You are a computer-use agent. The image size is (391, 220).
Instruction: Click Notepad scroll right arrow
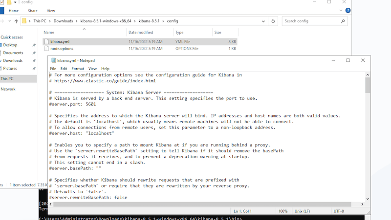tap(362, 204)
